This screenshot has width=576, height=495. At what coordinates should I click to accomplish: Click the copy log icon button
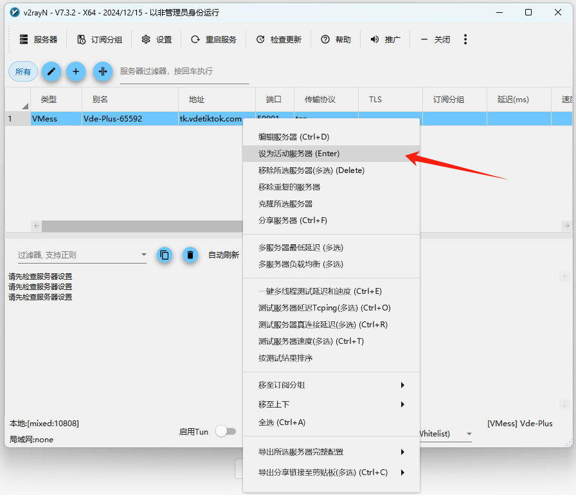(x=165, y=255)
